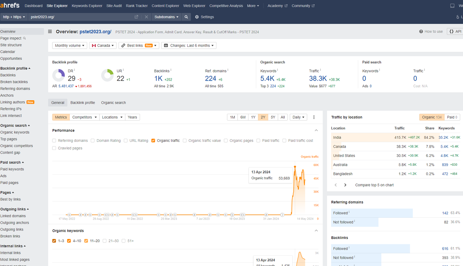463x266 pixels.
Task: Enable Organic pages checkbox
Action: (226, 141)
